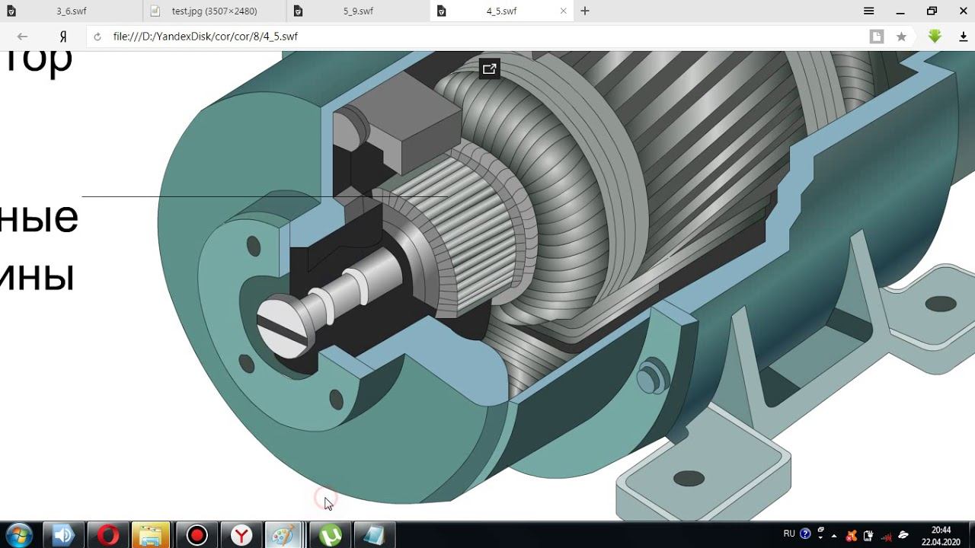Go back to the previous page
Image resolution: width=975 pixels, height=548 pixels.
(22, 37)
